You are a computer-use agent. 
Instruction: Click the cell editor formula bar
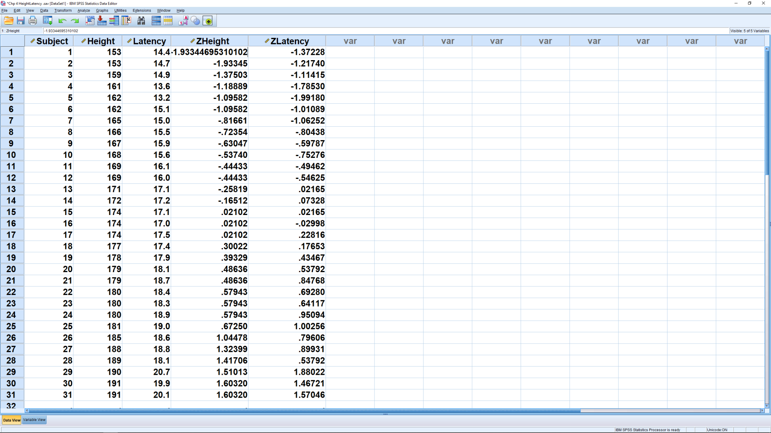151,31
